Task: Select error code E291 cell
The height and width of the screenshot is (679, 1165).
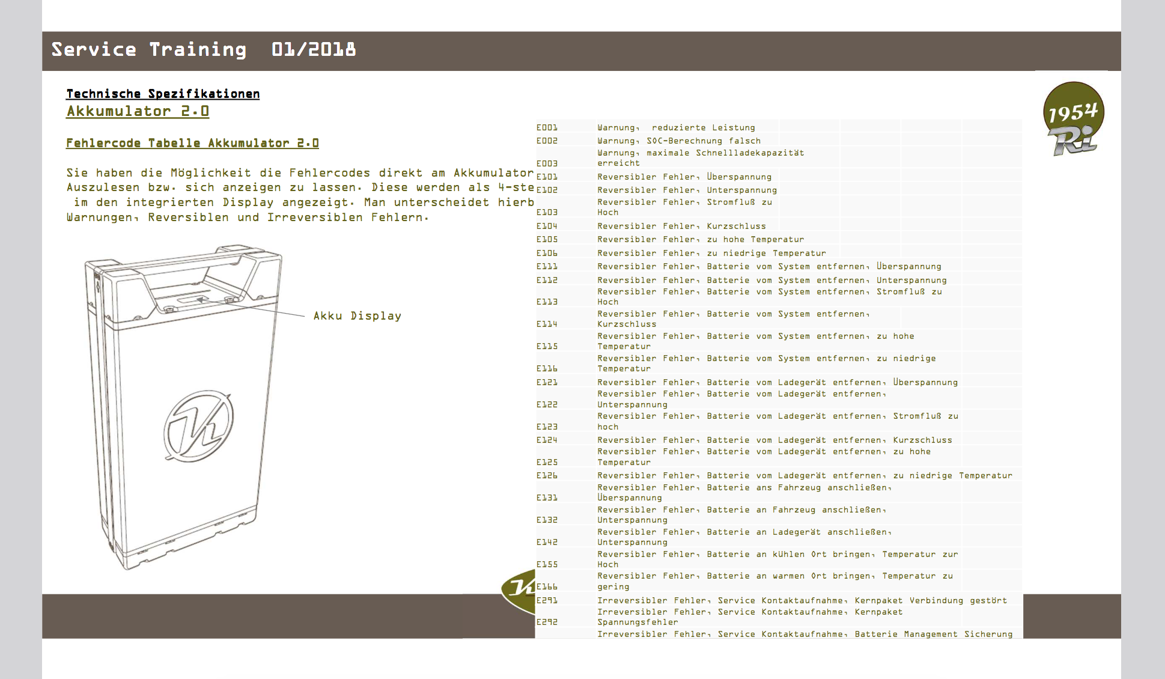Action: tap(547, 600)
